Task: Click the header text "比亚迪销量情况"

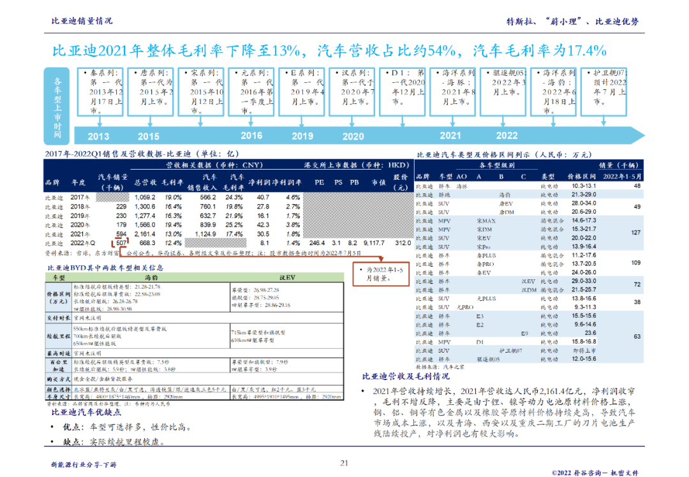Action: 82,21
